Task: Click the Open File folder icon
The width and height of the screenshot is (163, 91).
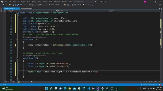Action: [13, 5]
